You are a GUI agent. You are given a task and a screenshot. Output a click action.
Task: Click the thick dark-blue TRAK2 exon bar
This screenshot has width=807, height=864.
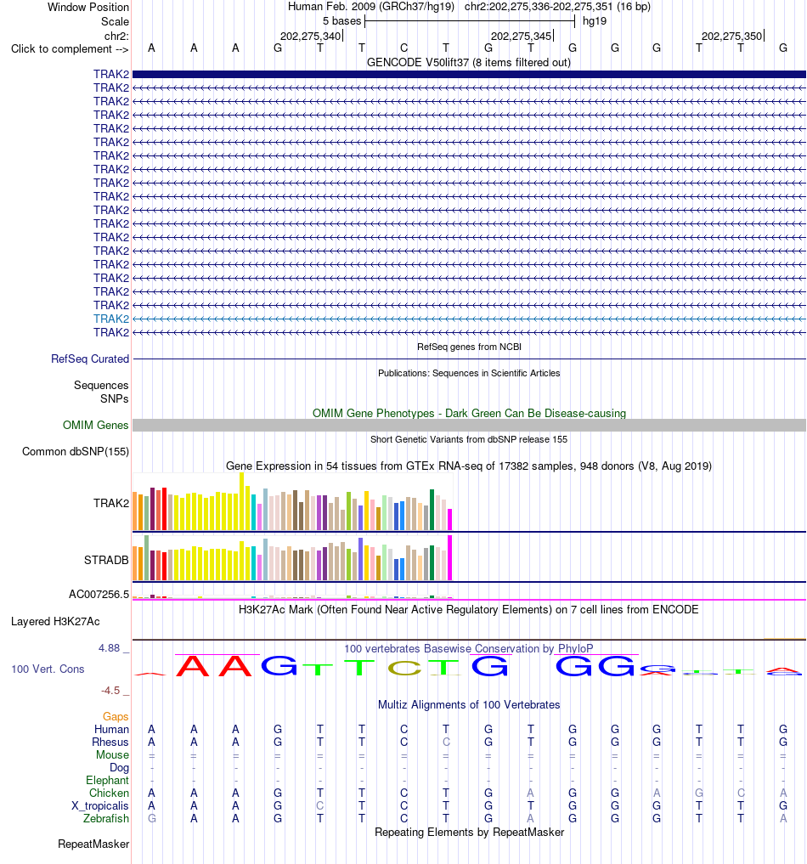(469, 74)
